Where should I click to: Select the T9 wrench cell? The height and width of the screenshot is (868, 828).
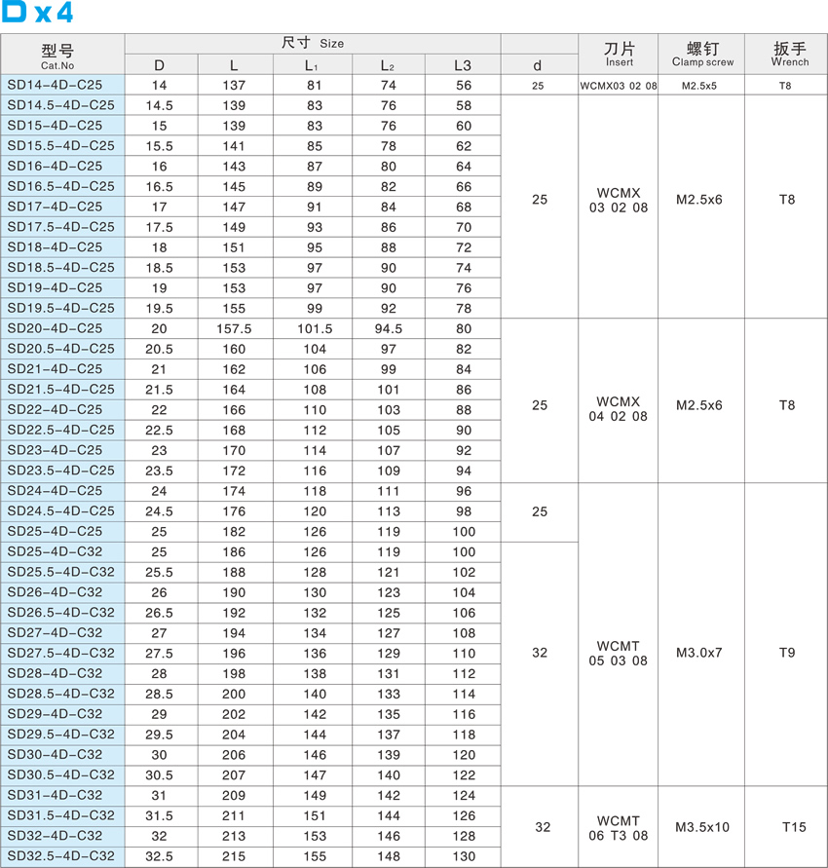click(x=787, y=653)
